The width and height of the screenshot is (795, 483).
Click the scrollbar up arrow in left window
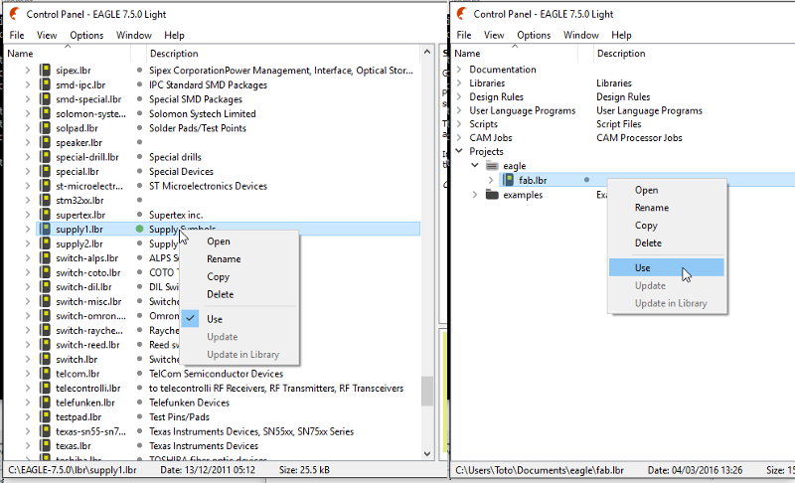pos(427,52)
